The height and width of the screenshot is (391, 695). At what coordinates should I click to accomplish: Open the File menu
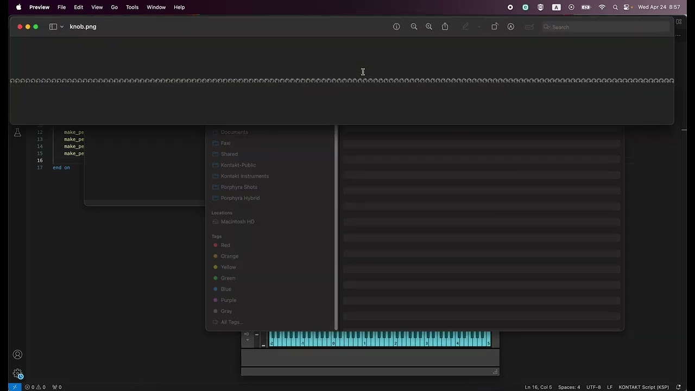click(62, 7)
